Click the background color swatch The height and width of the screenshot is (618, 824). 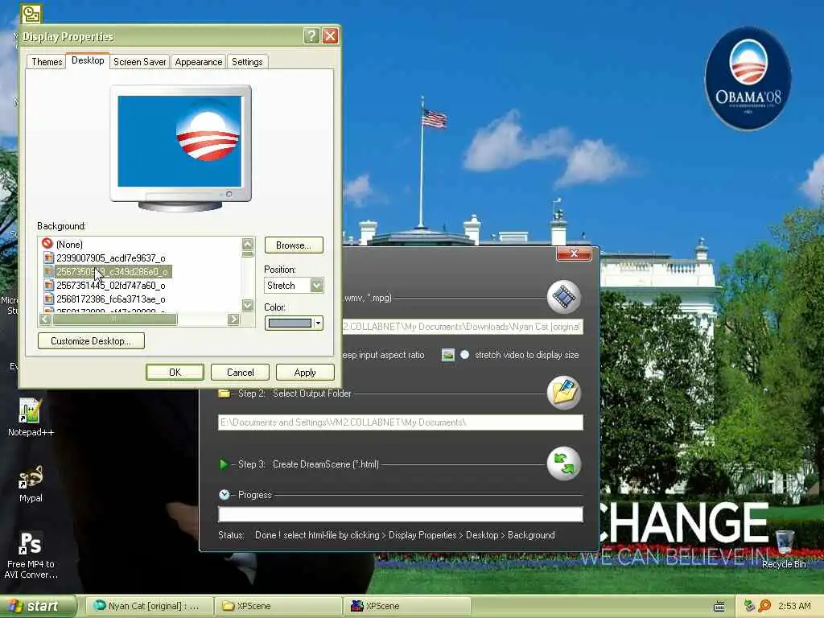[290, 323]
